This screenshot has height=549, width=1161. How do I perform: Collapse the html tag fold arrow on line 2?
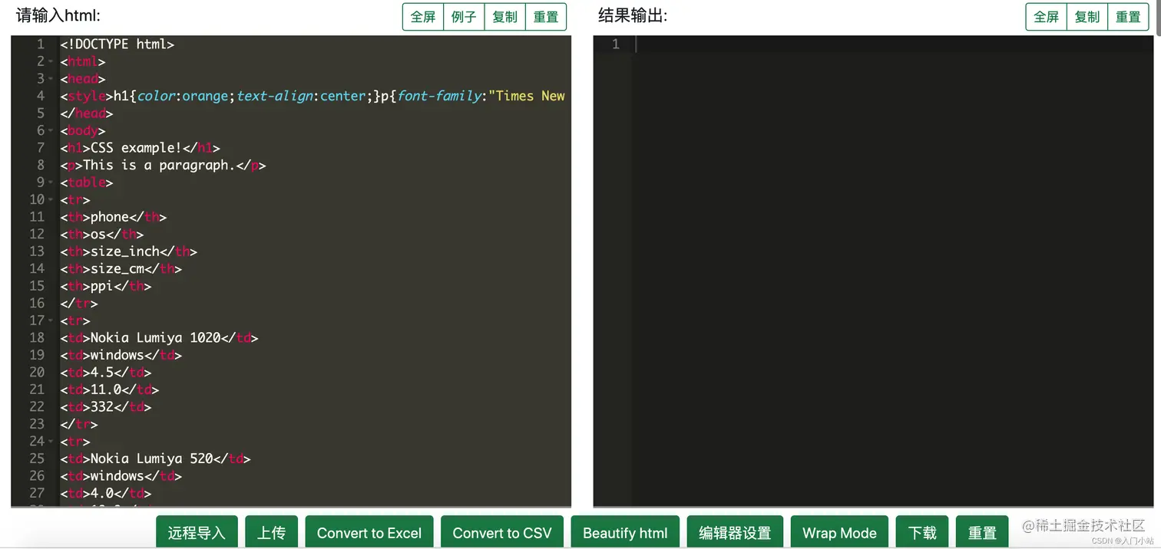click(49, 61)
